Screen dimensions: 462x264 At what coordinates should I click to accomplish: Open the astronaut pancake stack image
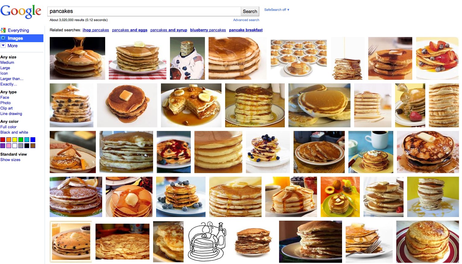pyautogui.click(x=187, y=58)
